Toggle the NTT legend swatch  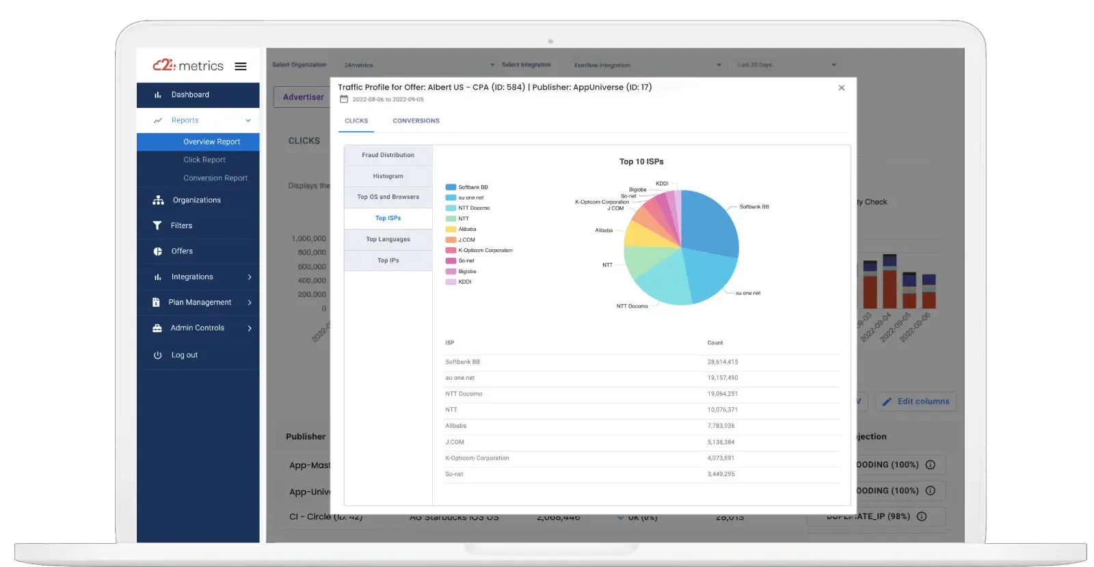[451, 219]
